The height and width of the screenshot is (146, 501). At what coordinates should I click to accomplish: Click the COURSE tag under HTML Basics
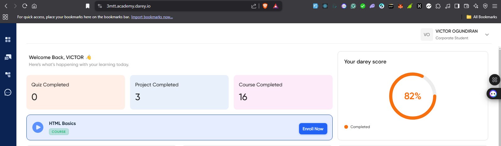pyautogui.click(x=59, y=132)
